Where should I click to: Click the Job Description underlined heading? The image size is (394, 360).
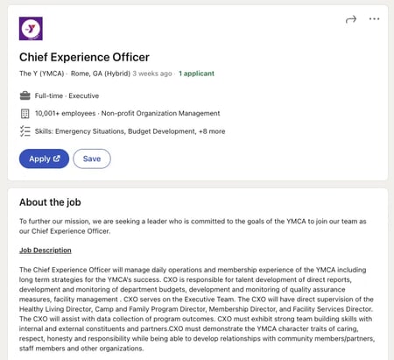(46, 251)
